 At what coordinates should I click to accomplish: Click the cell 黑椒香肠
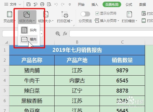point(32,101)
